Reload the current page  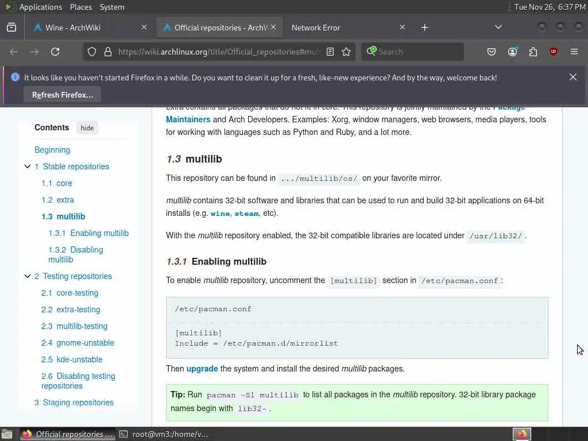(55, 52)
